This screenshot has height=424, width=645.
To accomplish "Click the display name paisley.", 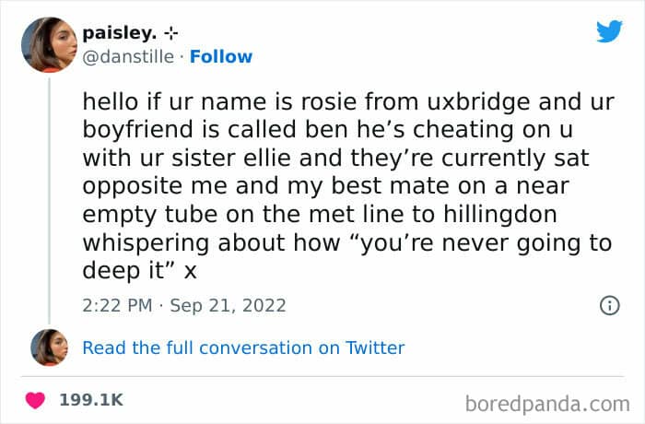I will (119, 33).
